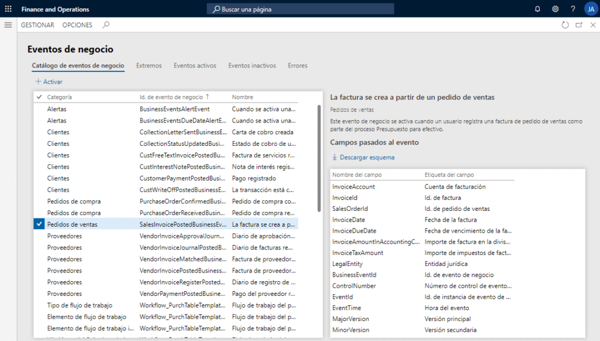This screenshot has width=600, height=341.
Task: Open the GESTIONAR menu
Action: click(x=37, y=25)
